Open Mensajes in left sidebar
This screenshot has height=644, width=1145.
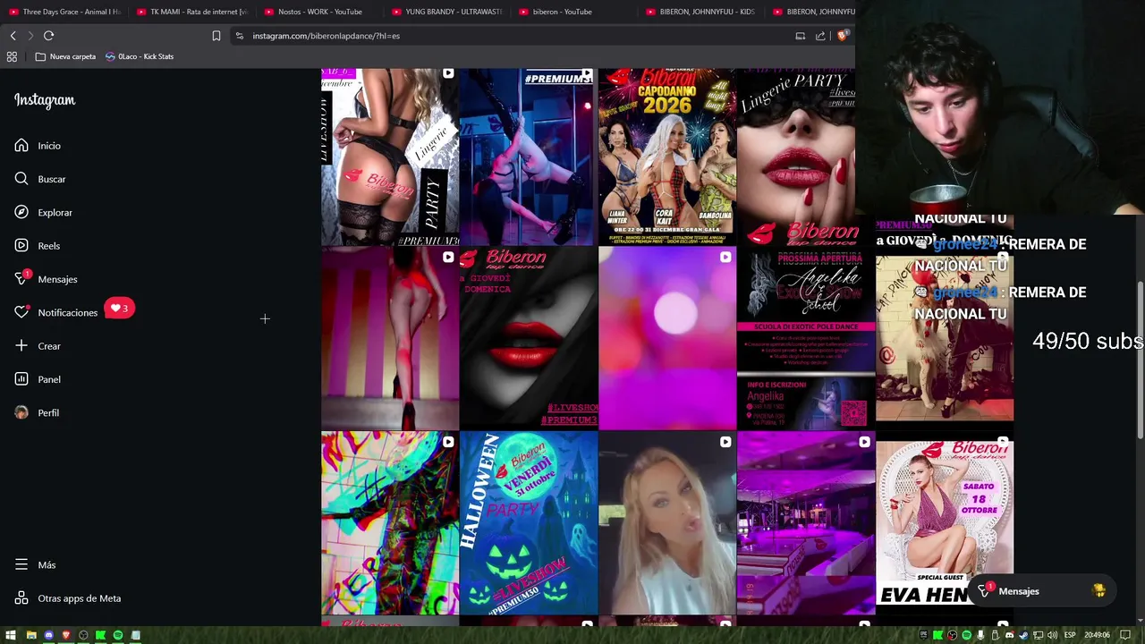pos(45,279)
